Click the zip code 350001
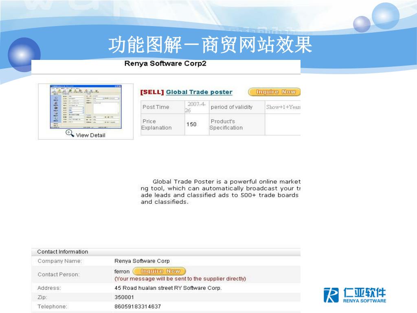 click(x=124, y=297)
